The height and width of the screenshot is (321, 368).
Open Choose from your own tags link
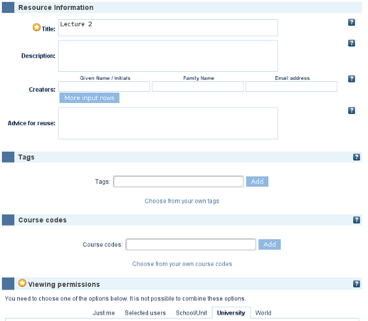pyautogui.click(x=182, y=201)
